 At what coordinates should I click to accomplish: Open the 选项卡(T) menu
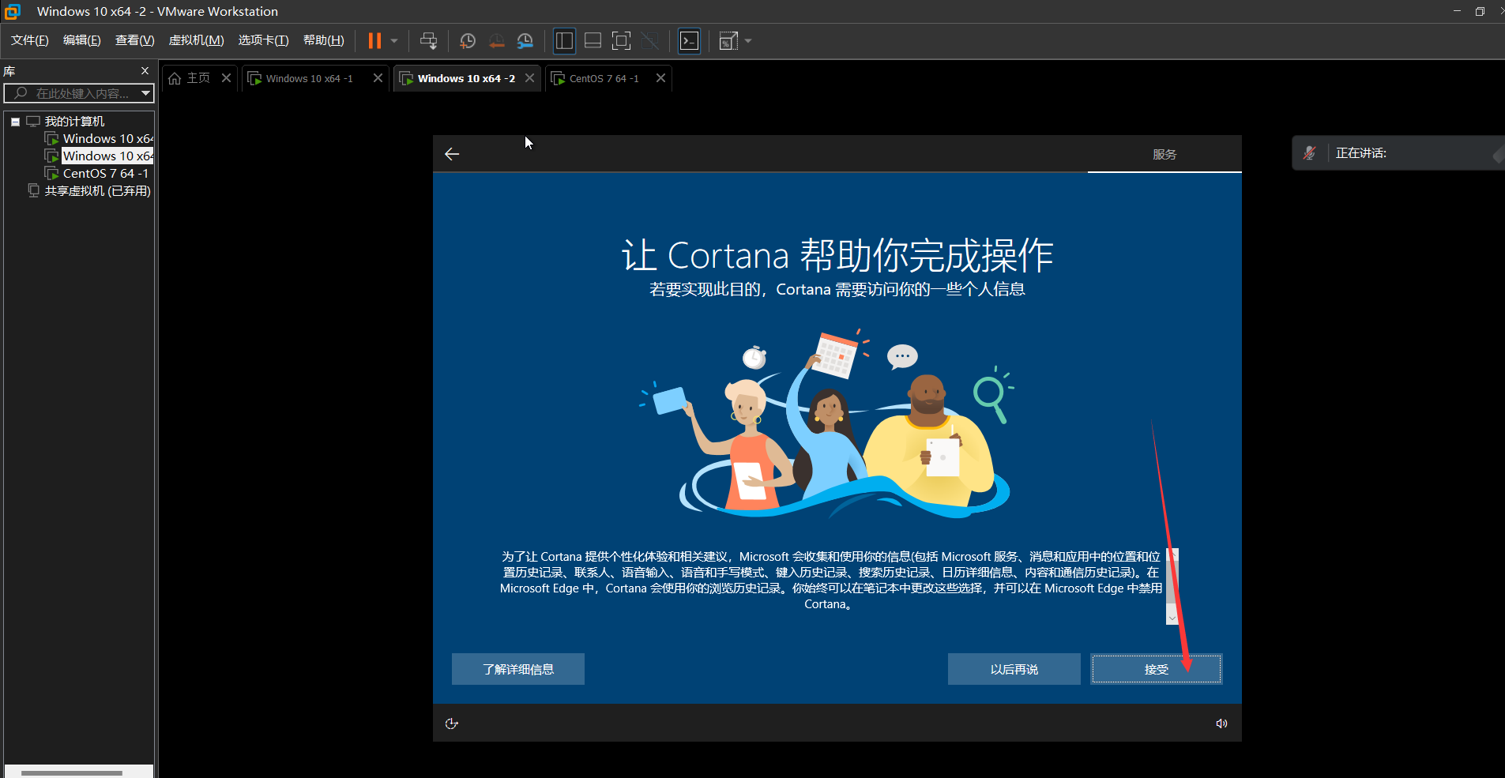pyautogui.click(x=264, y=40)
